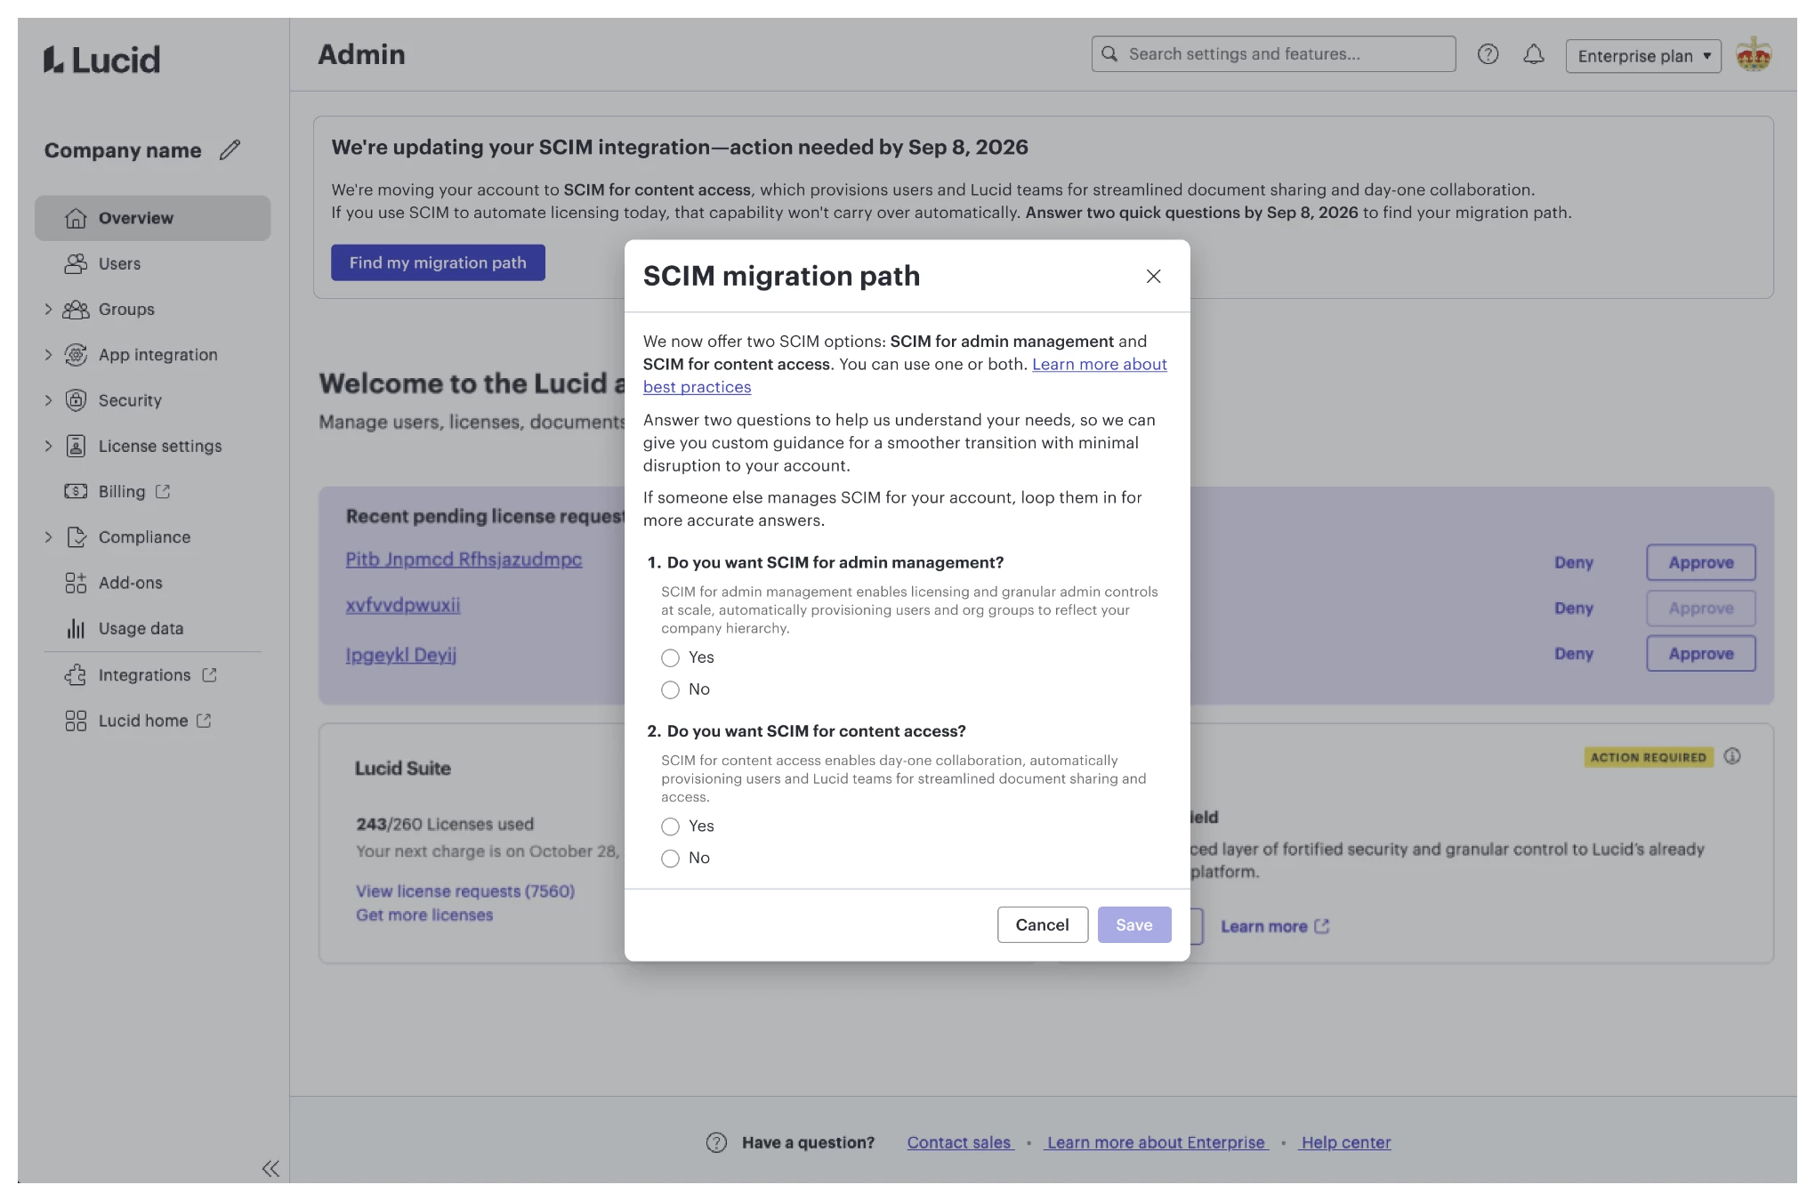Deny the Ipgeykl Deyij license request

pos(1574,654)
